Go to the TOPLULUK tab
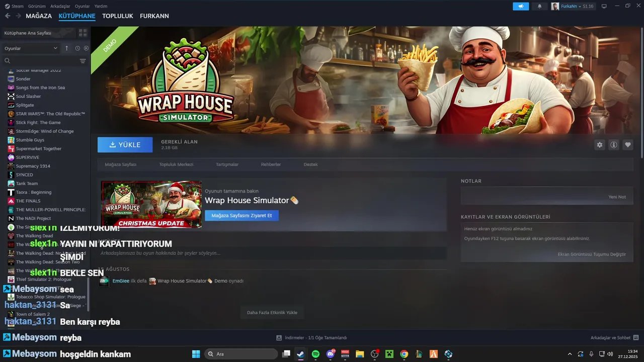644x362 pixels. tap(118, 16)
